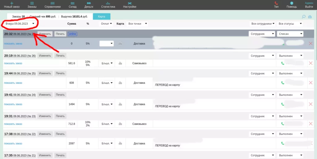Click показать заказ link for 1494 order
Screen dimensions: 317x159
pyautogui.click(x=13, y=104)
